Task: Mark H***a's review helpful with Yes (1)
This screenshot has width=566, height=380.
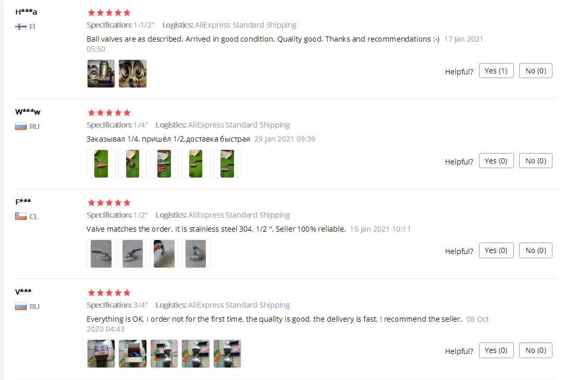Action: click(x=496, y=71)
